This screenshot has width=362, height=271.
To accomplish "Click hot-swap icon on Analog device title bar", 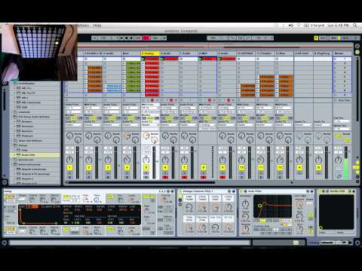I will (168, 191).
